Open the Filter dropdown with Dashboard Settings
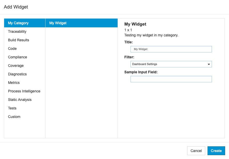This screenshot has width=229, height=159. click(x=171, y=64)
